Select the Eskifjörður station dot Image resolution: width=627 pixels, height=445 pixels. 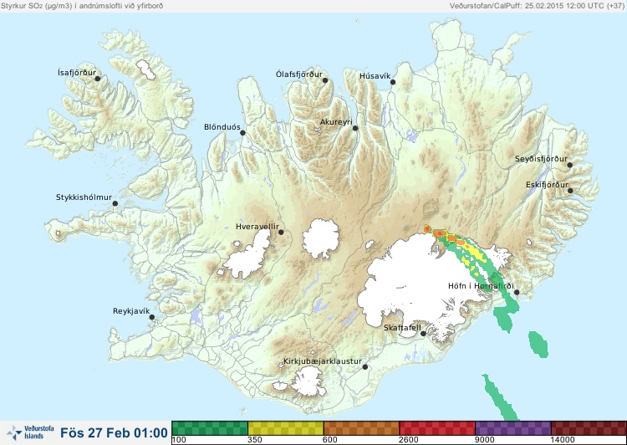pyautogui.click(x=570, y=191)
